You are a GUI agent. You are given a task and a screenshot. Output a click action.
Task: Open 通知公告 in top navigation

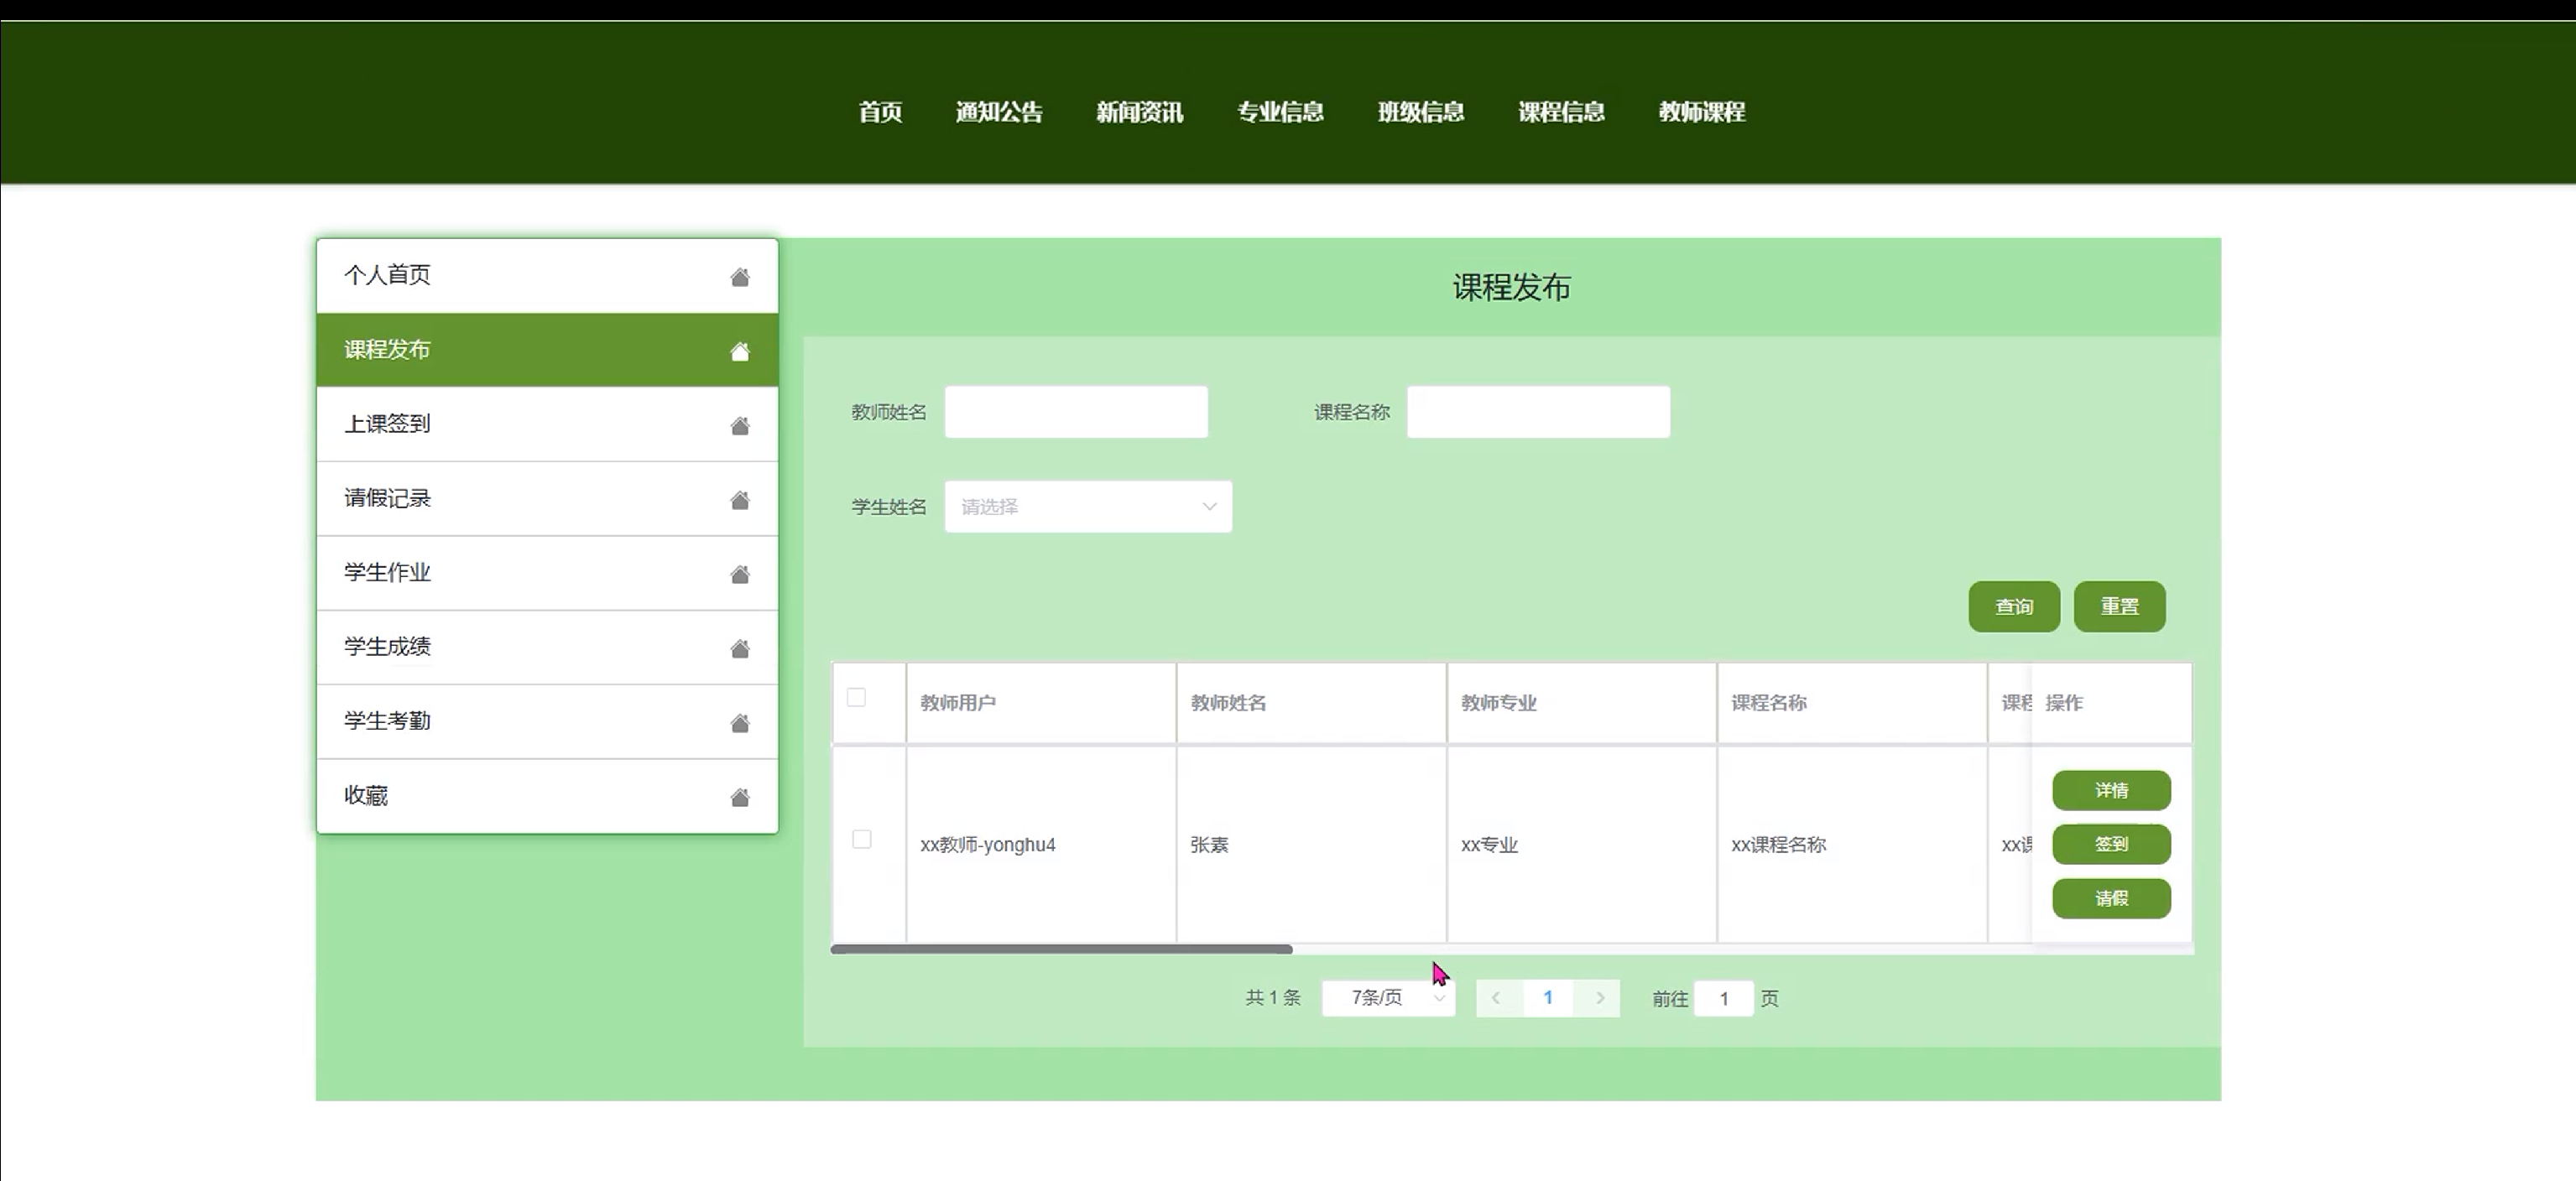998,112
